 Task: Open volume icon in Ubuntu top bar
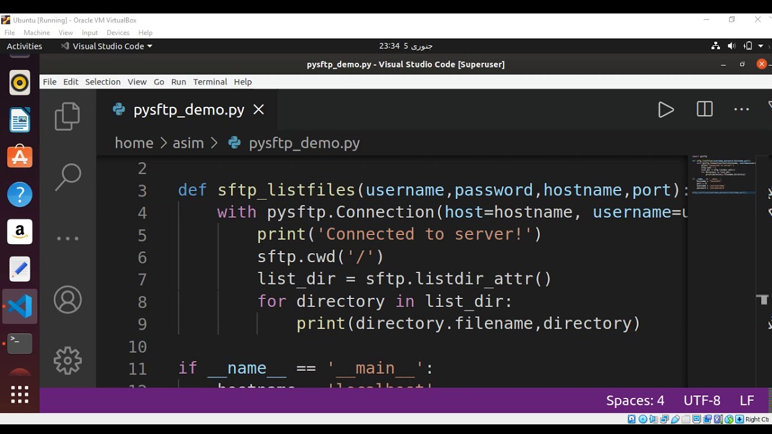732,46
